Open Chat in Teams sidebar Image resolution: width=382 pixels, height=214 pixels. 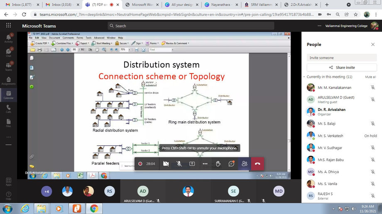tap(9, 53)
